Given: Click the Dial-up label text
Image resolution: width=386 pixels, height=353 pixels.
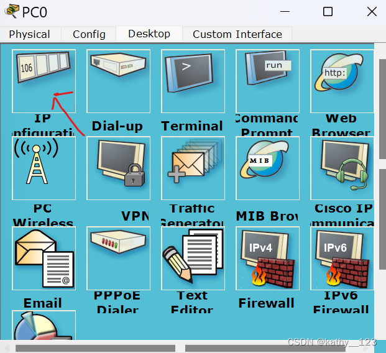Looking at the screenshot, I should [x=117, y=126].
